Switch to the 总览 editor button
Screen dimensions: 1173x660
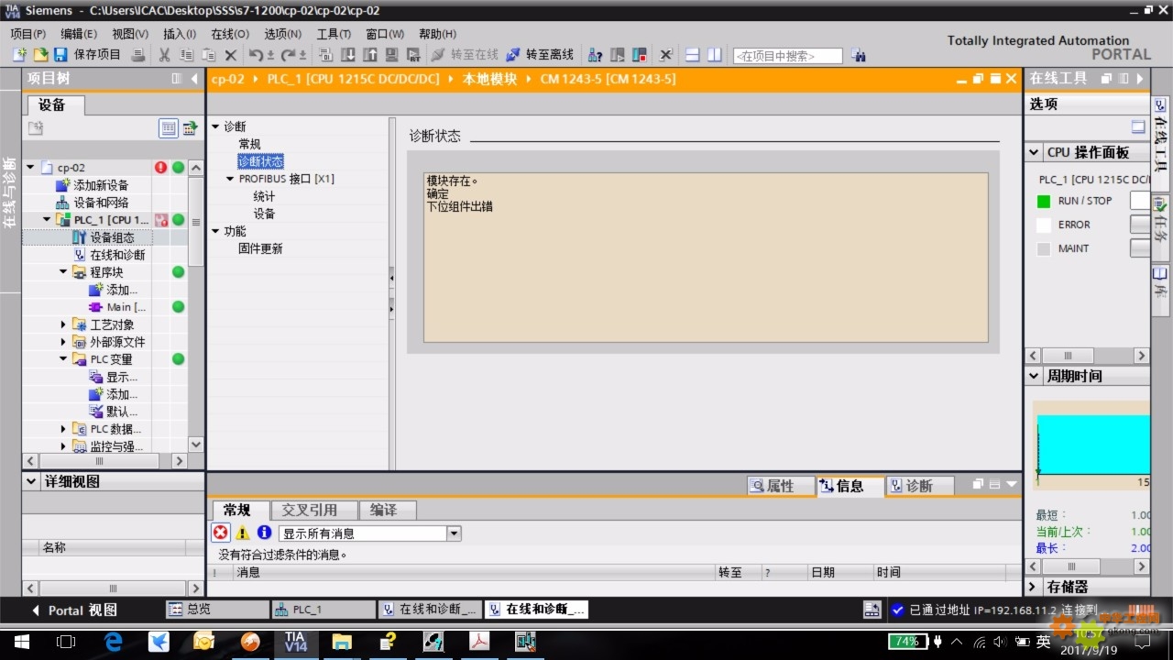tap(217, 610)
